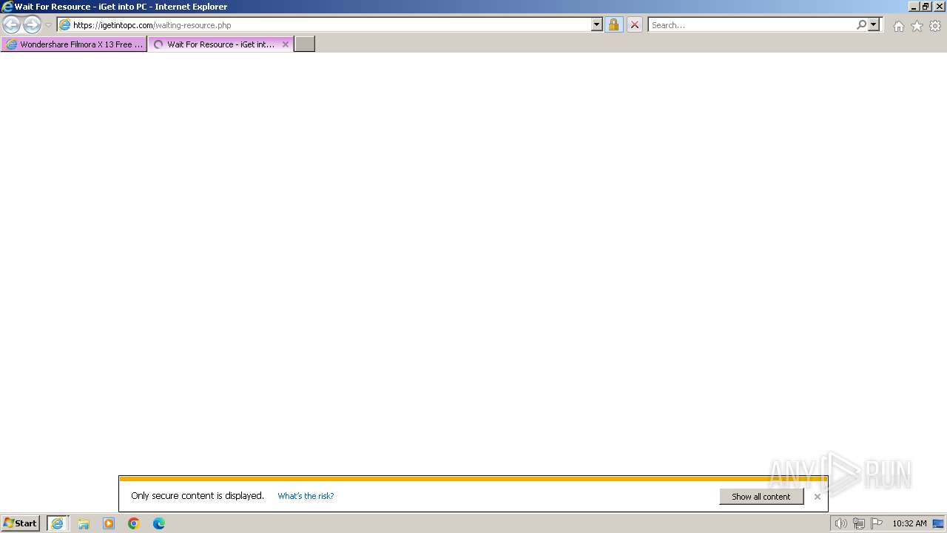Image resolution: width=947 pixels, height=533 pixels.
Task: Switch to the Wondershare Filmora X 13 tab
Action: [74, 44]
